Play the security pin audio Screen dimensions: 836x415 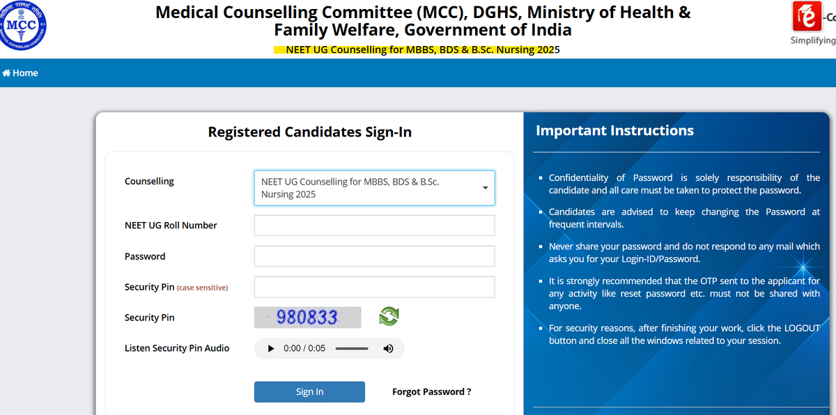coord(271,347)
